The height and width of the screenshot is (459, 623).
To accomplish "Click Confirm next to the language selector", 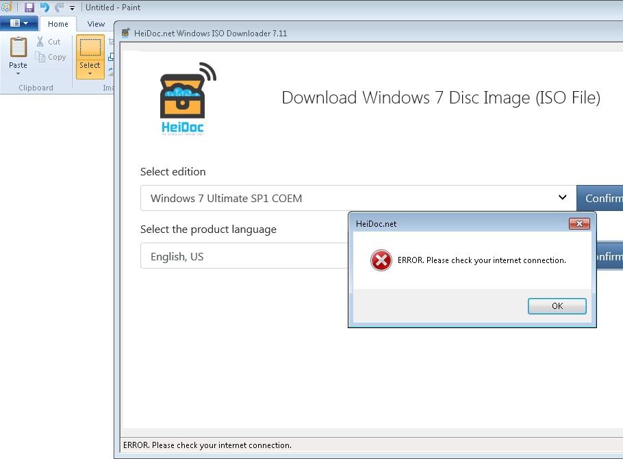I will (610, 256).
